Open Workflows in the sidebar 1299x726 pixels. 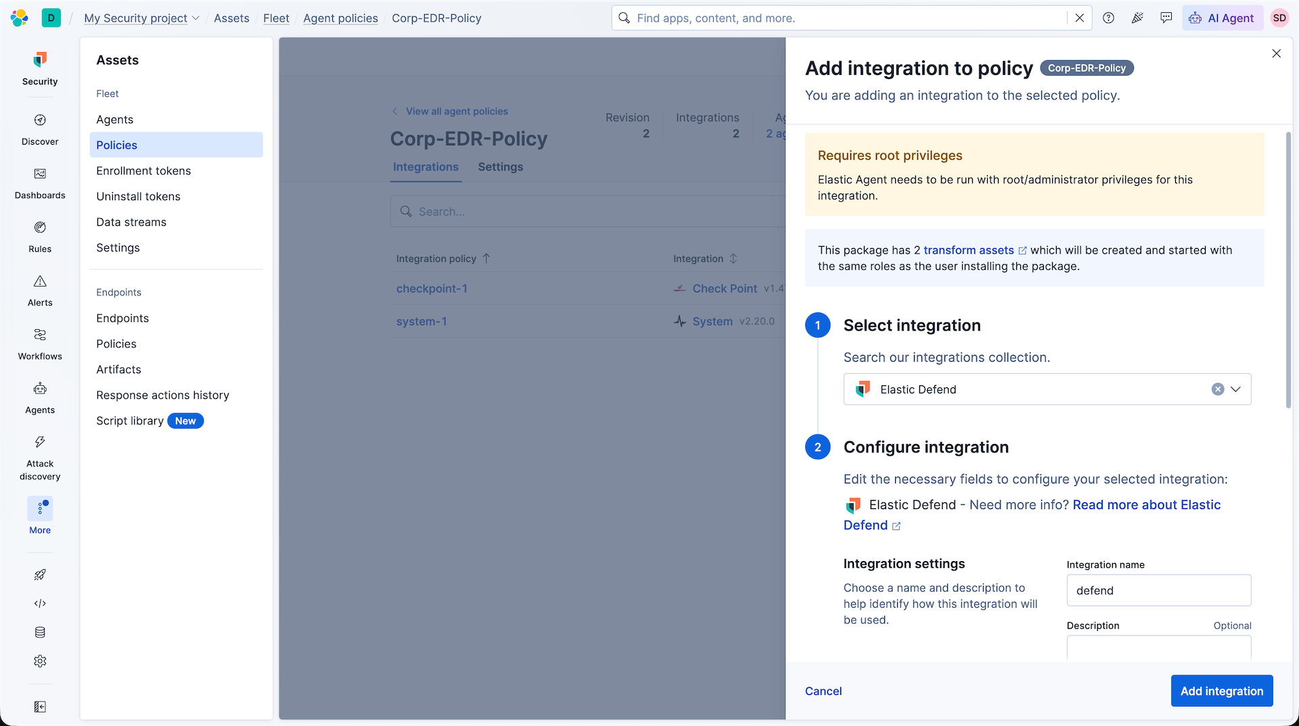point(40,344)
